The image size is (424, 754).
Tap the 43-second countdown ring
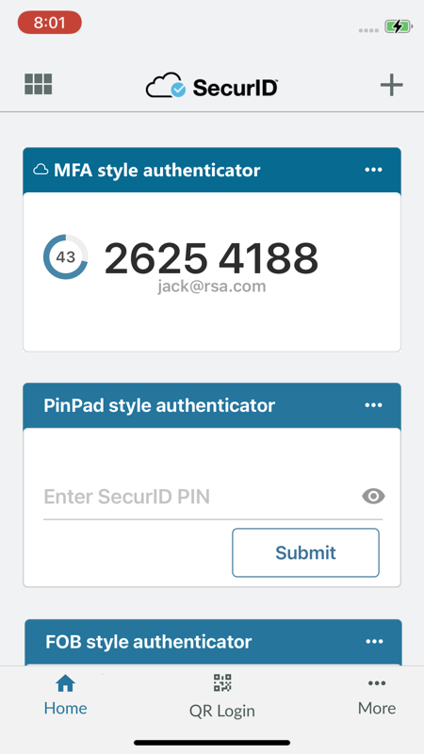(65, 256)
